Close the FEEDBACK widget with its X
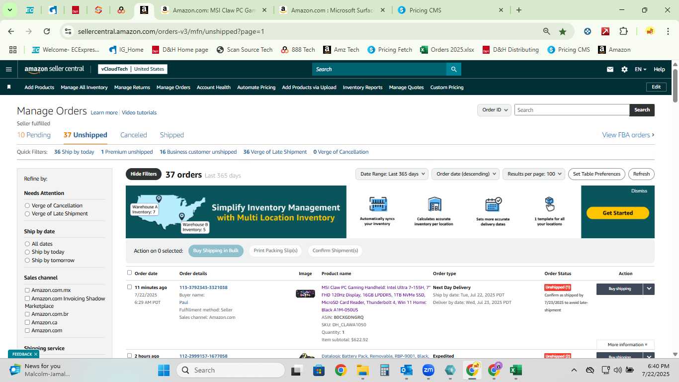Viewport: 679px width, 382px height. coord(36,354)
